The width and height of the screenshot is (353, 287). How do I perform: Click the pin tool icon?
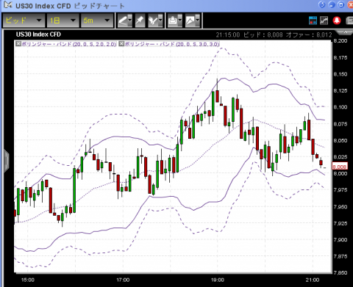tap(140, 21)
